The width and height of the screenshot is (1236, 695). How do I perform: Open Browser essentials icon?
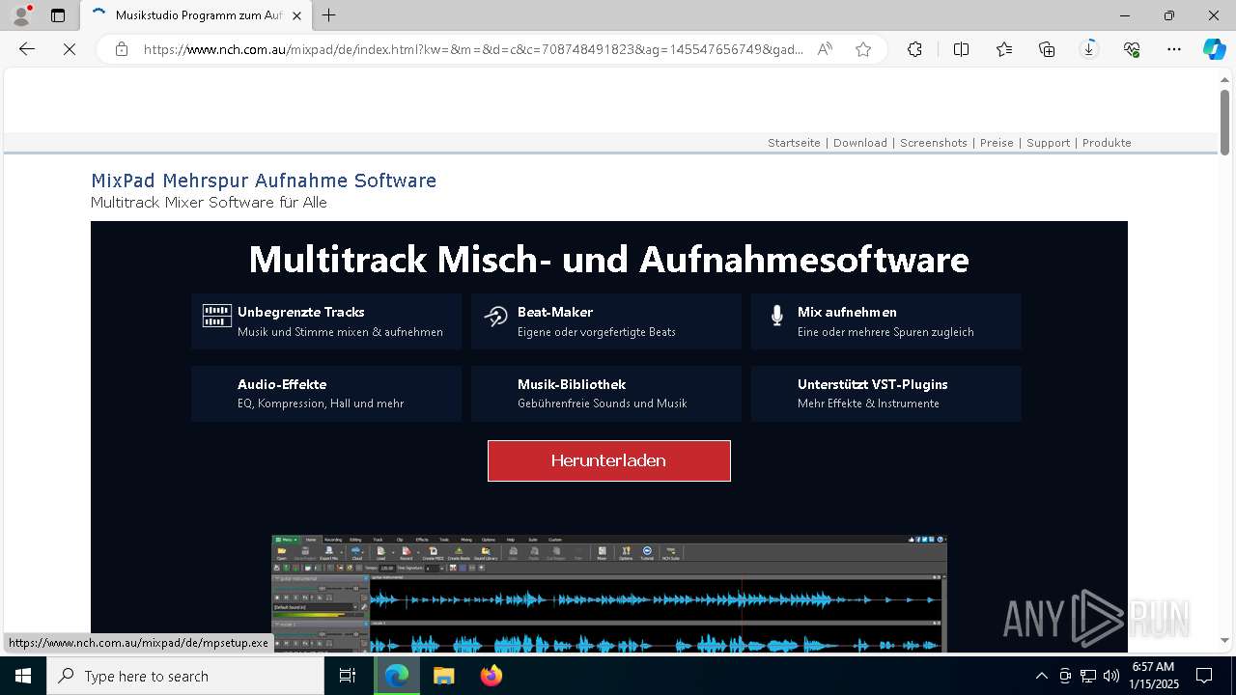(x=1132, y=49)
